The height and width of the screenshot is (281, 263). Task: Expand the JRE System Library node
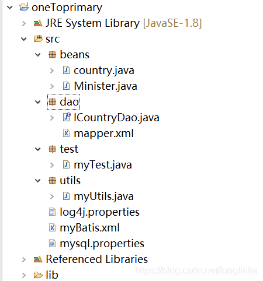coord(24,23)
